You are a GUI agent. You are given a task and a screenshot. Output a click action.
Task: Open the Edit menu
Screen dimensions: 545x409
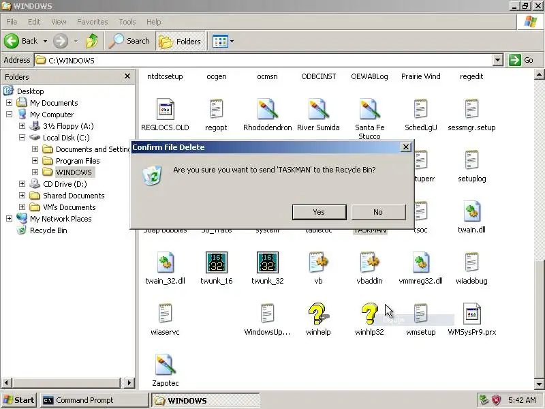[x=34, y=22]
